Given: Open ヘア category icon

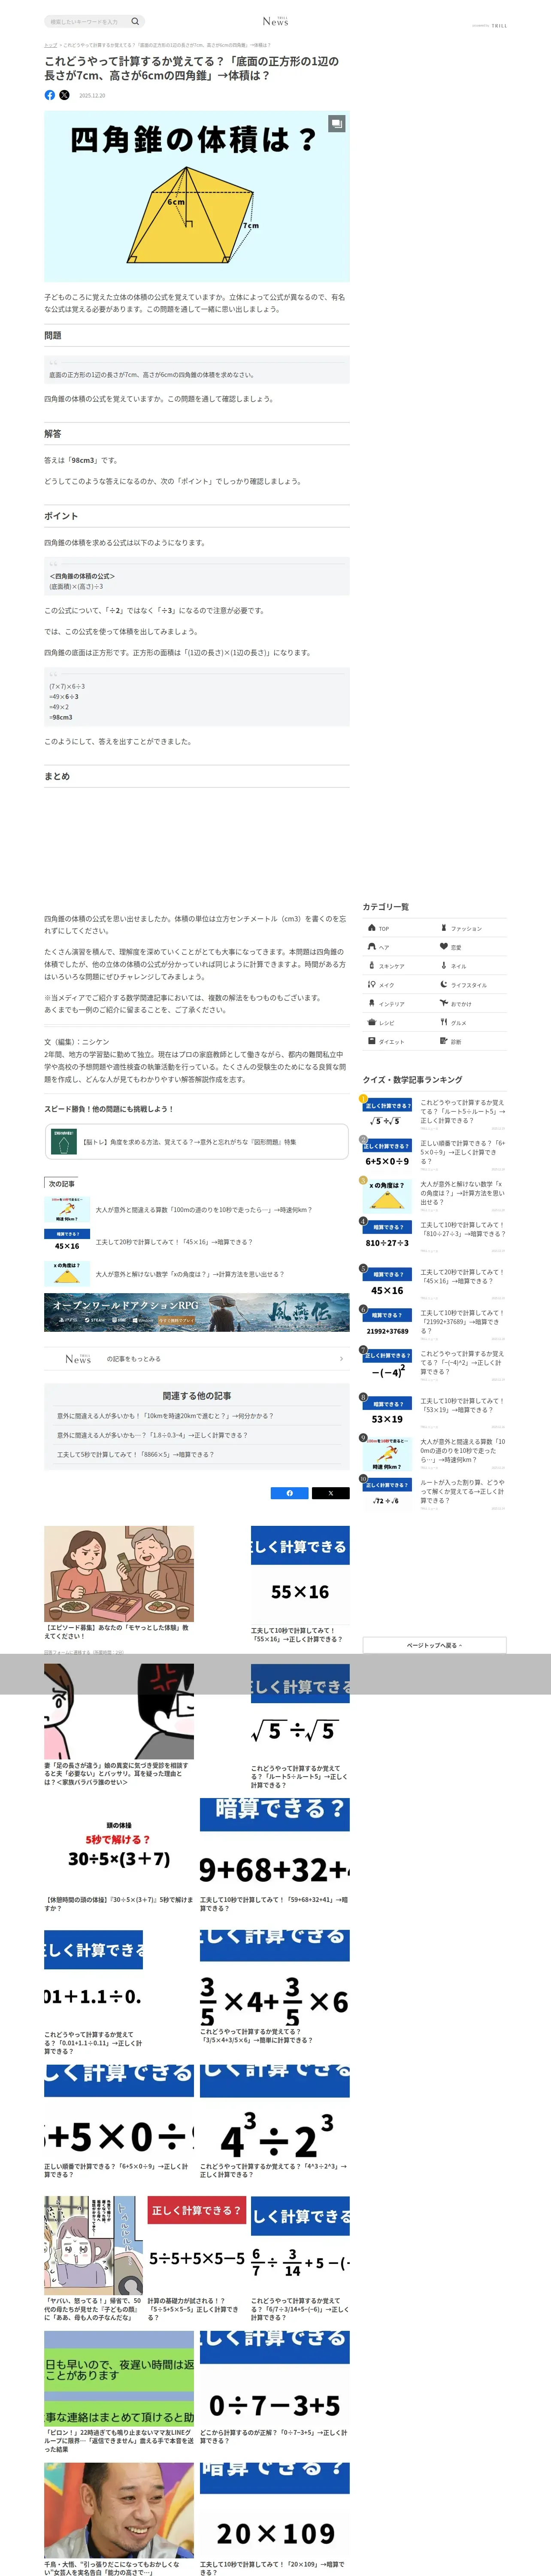Looking at the screenshot, I should pyautogui.click(x=371, y=946).
